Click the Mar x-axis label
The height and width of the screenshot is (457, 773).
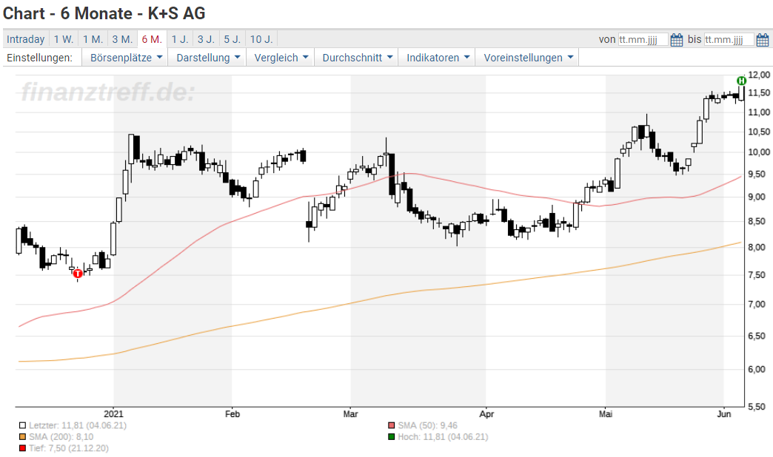coord(350,414)
